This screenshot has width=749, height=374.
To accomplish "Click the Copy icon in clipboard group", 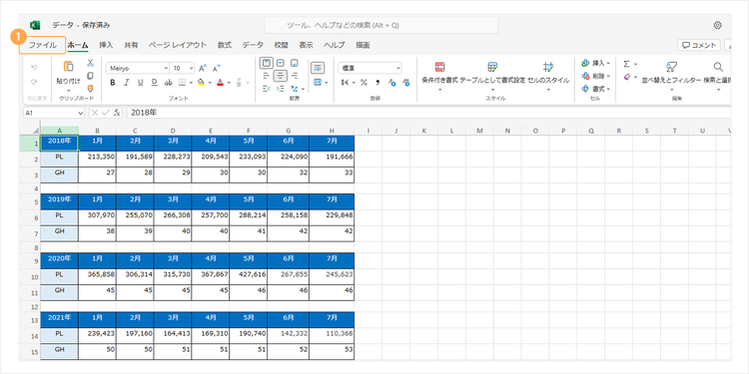I will 90,76.
